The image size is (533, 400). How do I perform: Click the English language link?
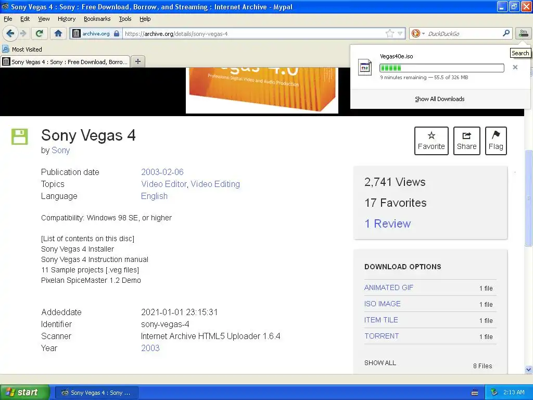tap(154, 196)
